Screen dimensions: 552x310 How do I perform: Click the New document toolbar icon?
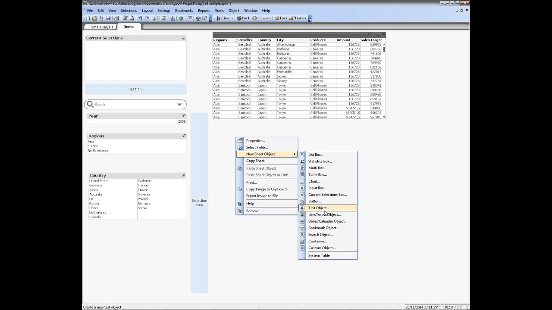click(88, 18)
